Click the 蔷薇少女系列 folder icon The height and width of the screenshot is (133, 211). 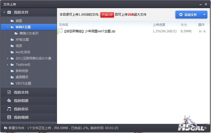[x=16, y=33]
